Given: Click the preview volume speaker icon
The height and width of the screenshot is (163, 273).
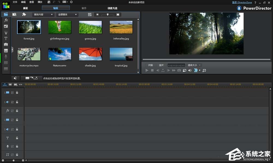Looking at the screenshot, I should tap(190, 70).
